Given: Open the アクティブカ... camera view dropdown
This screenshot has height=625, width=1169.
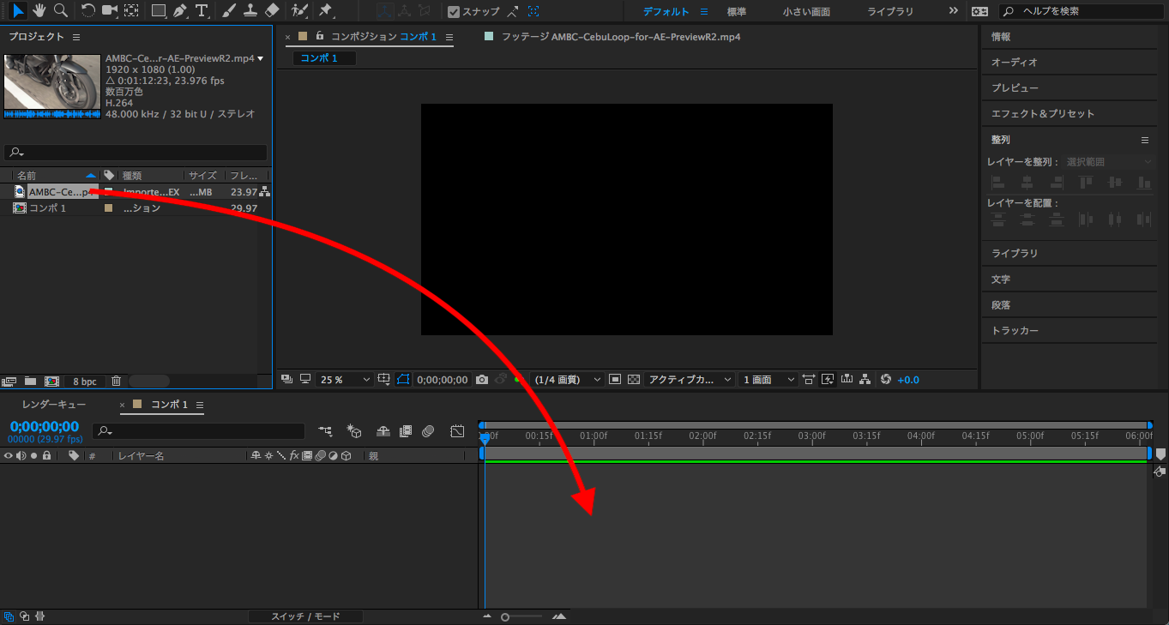Looking at the screenshot, I should coord(690,379).
